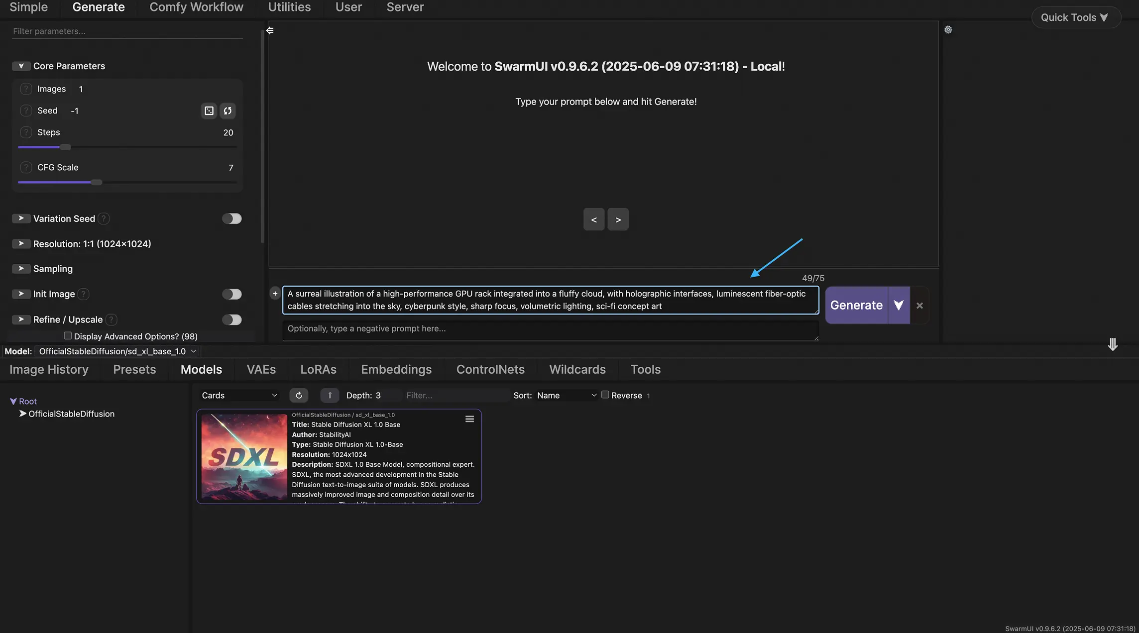The height and width of the screenshot is (633, 1139).
Task: Open the Quick Tools menu button
Action: [1075, 17]
